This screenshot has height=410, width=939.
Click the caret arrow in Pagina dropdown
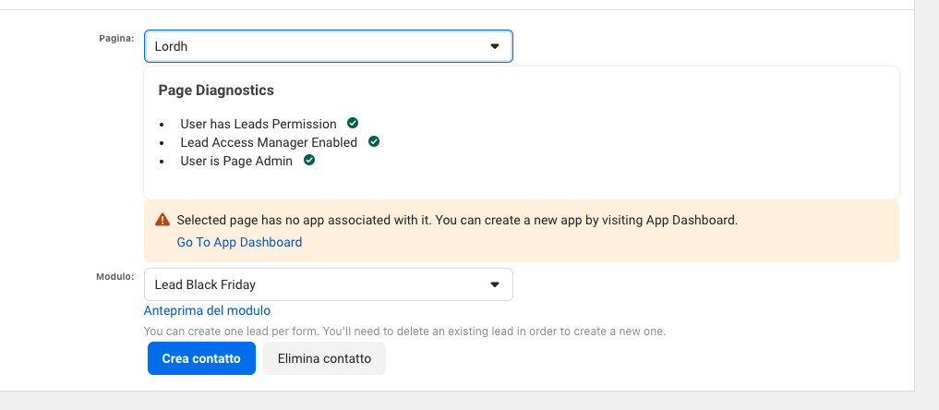pyautogui.click(x=494, y=46)
